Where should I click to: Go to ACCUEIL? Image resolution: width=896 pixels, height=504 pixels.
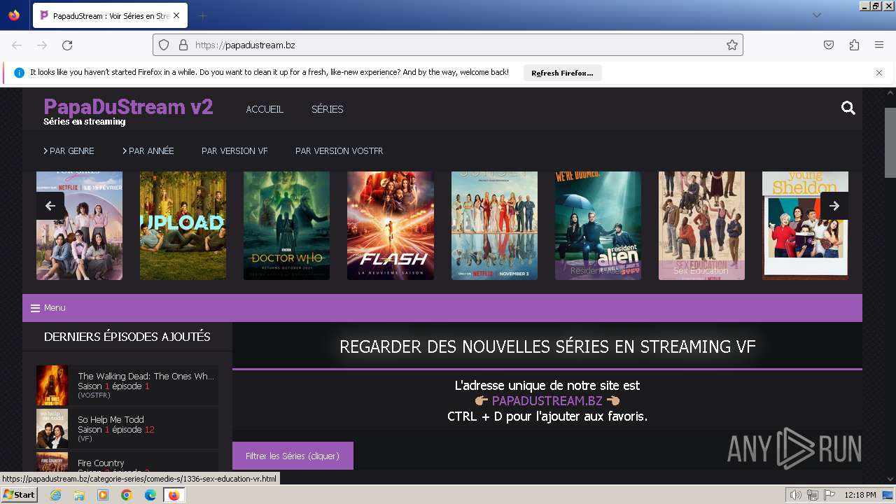(x=265, y=109)
